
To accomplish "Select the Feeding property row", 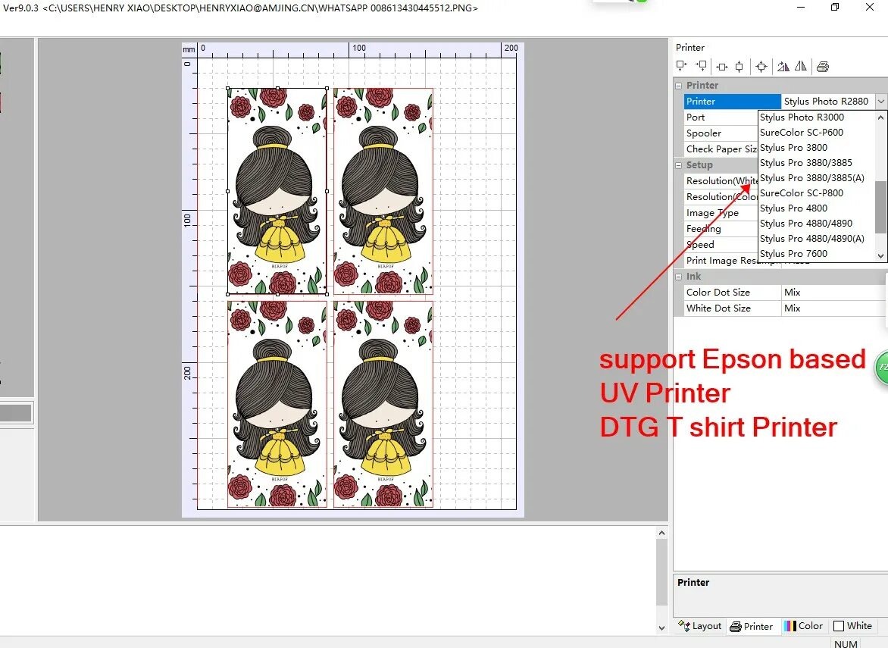I will tap(721, 229).
